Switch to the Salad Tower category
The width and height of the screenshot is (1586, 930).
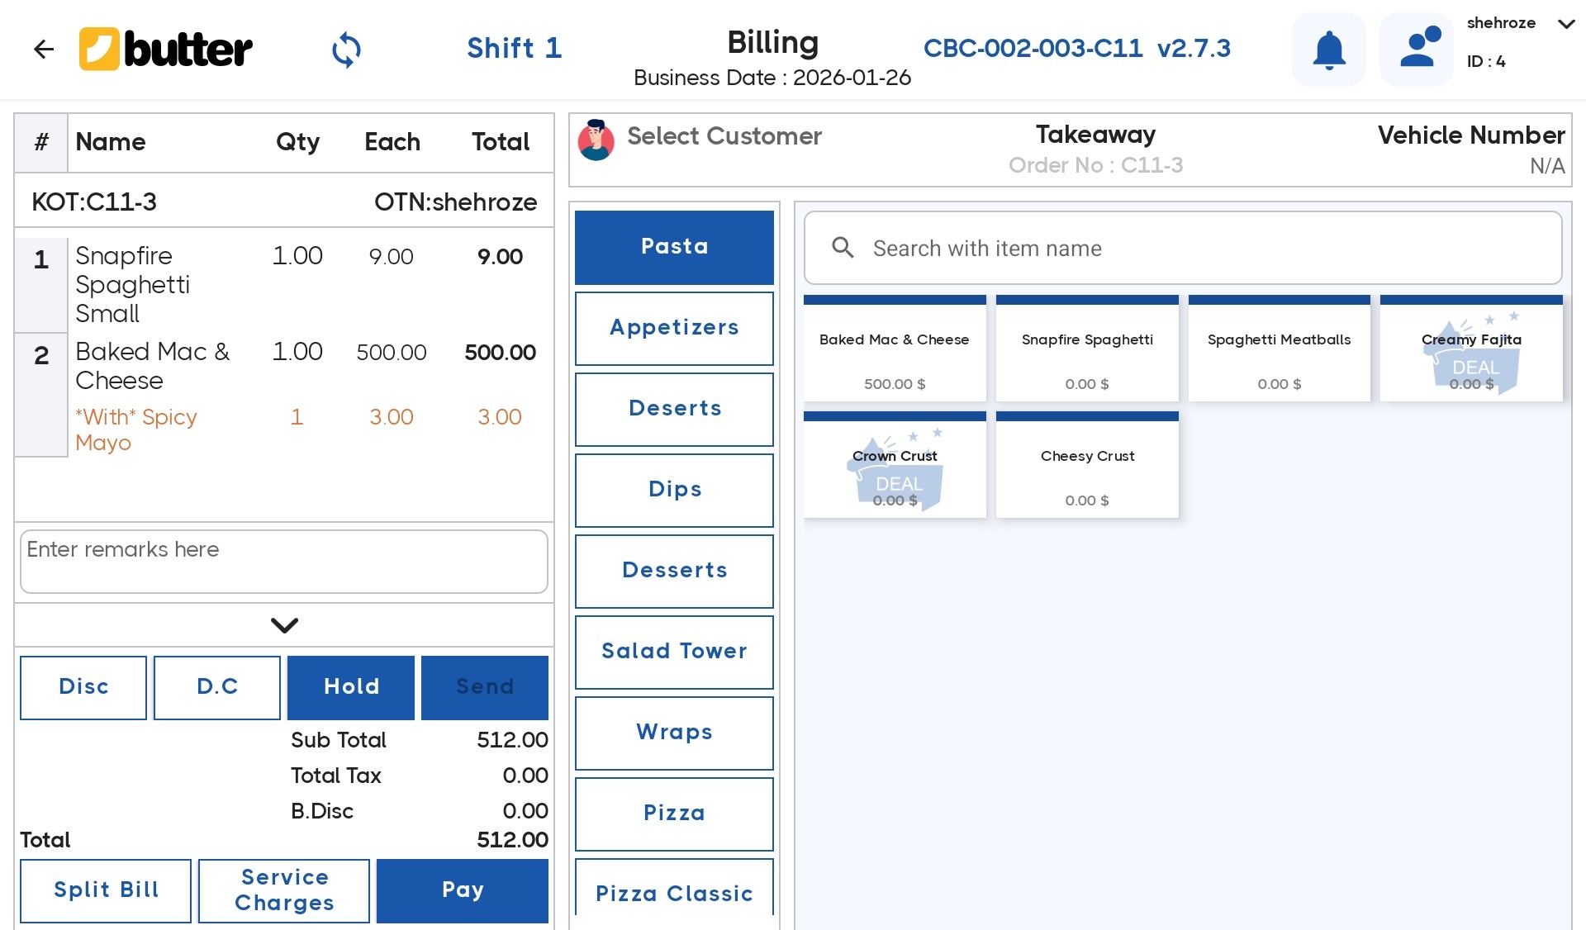tap(674, 652)
